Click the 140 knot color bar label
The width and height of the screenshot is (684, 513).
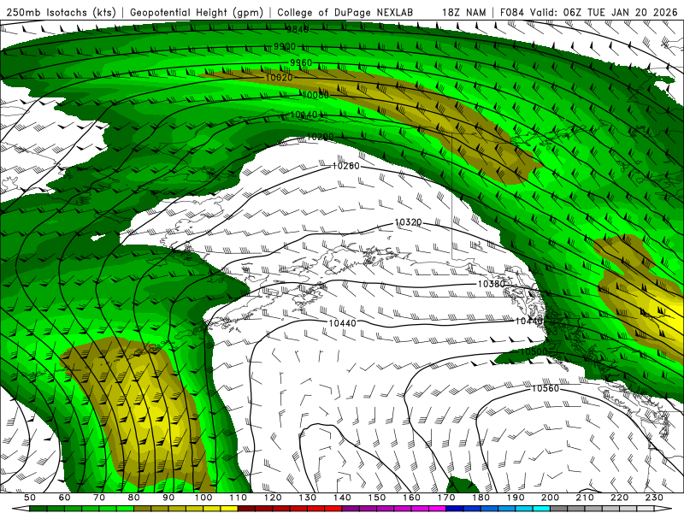coord(342,498)
